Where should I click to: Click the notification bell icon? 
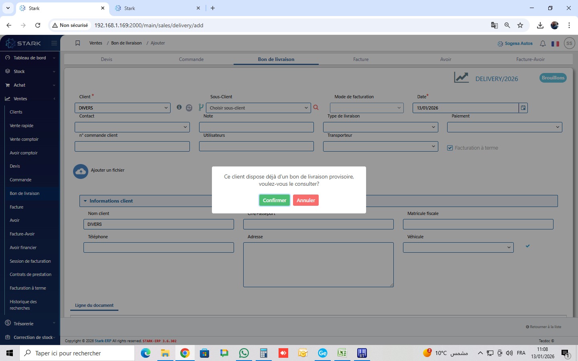543,43
